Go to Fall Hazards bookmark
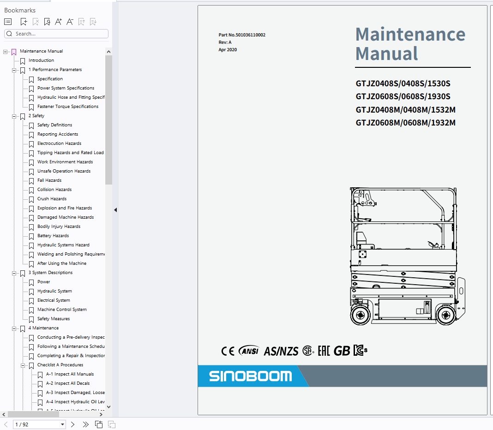493x430 pixels. pyautogui.click(x=49, y=180)
